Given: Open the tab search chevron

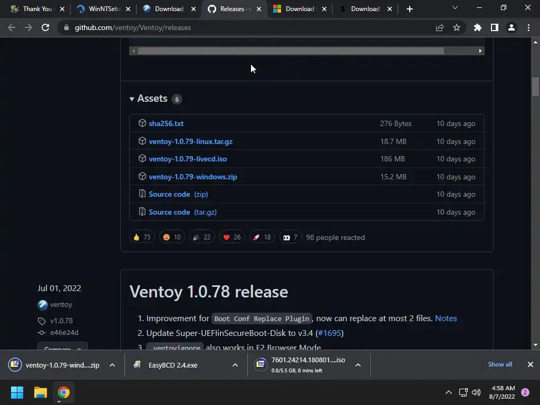Looking at the screenshot, I should 455,7.
